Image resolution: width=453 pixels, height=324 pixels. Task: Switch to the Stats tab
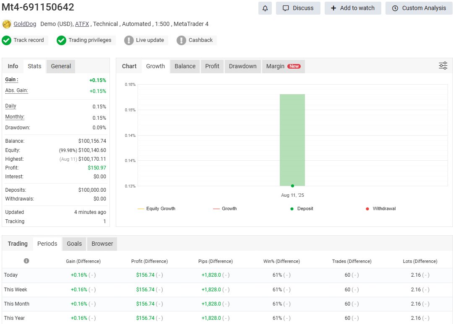click(34, 66)
